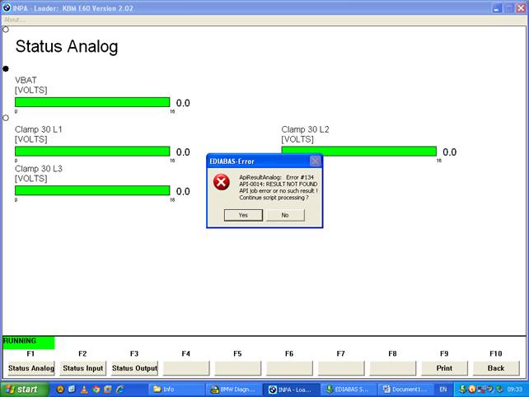
Task: Open the About... menu
Action: click(15, 20)
